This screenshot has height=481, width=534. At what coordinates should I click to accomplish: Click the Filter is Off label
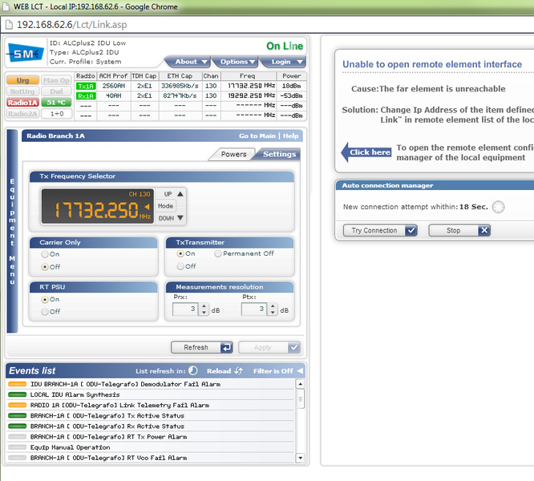(x=273, y=371)
